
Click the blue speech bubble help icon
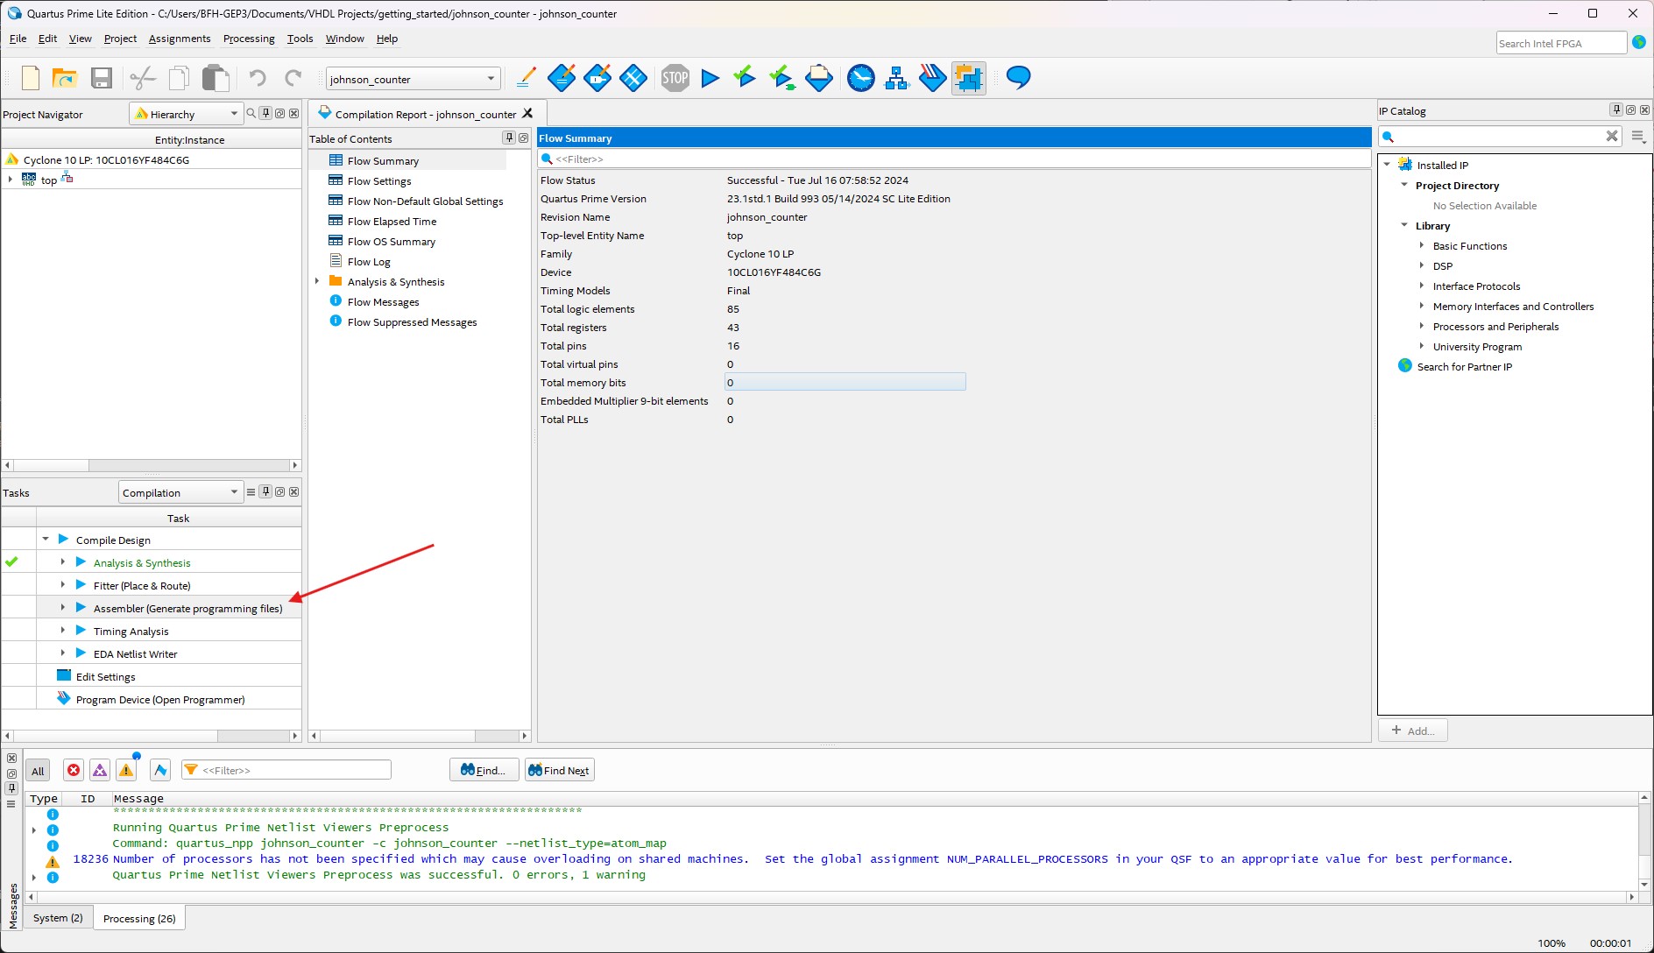pos(1018,78)
